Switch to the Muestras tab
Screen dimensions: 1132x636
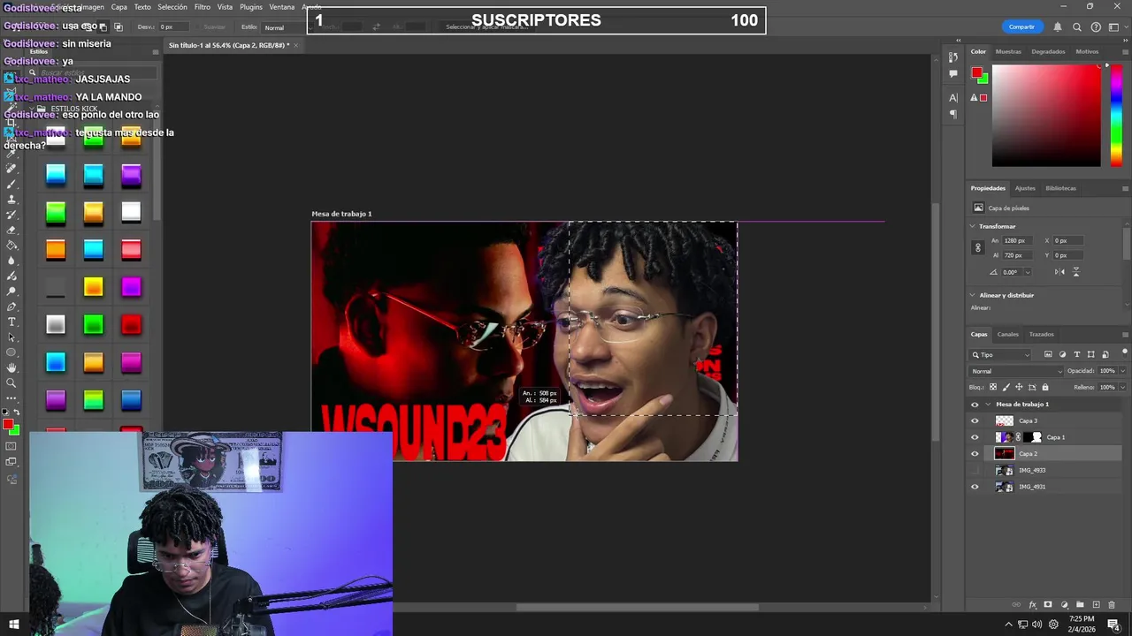(x=1008, y=51)
